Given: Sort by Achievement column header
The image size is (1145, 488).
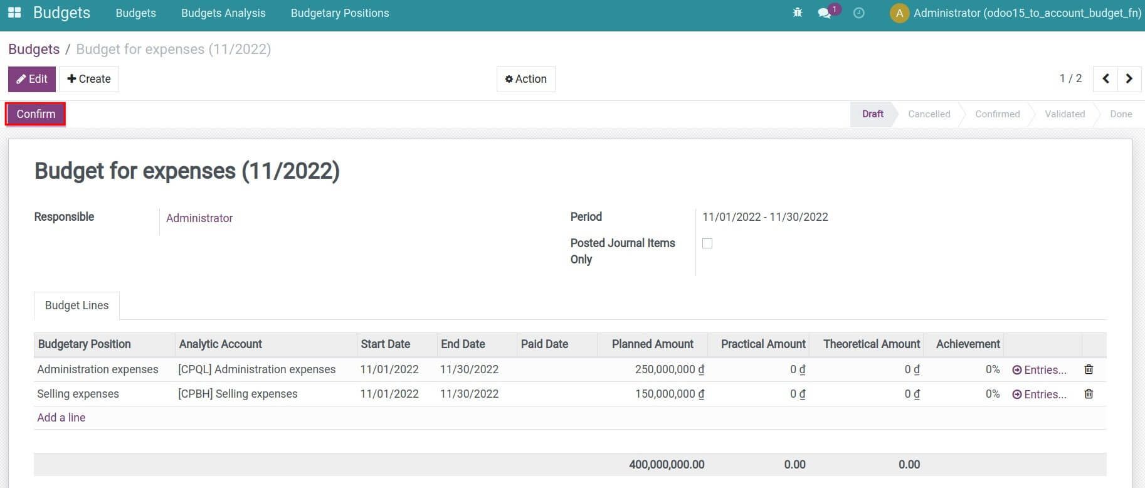Looking at the screenshot, I should (964, 344).
